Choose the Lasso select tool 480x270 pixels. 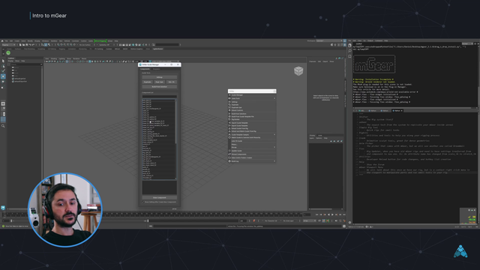click(3, 66)
